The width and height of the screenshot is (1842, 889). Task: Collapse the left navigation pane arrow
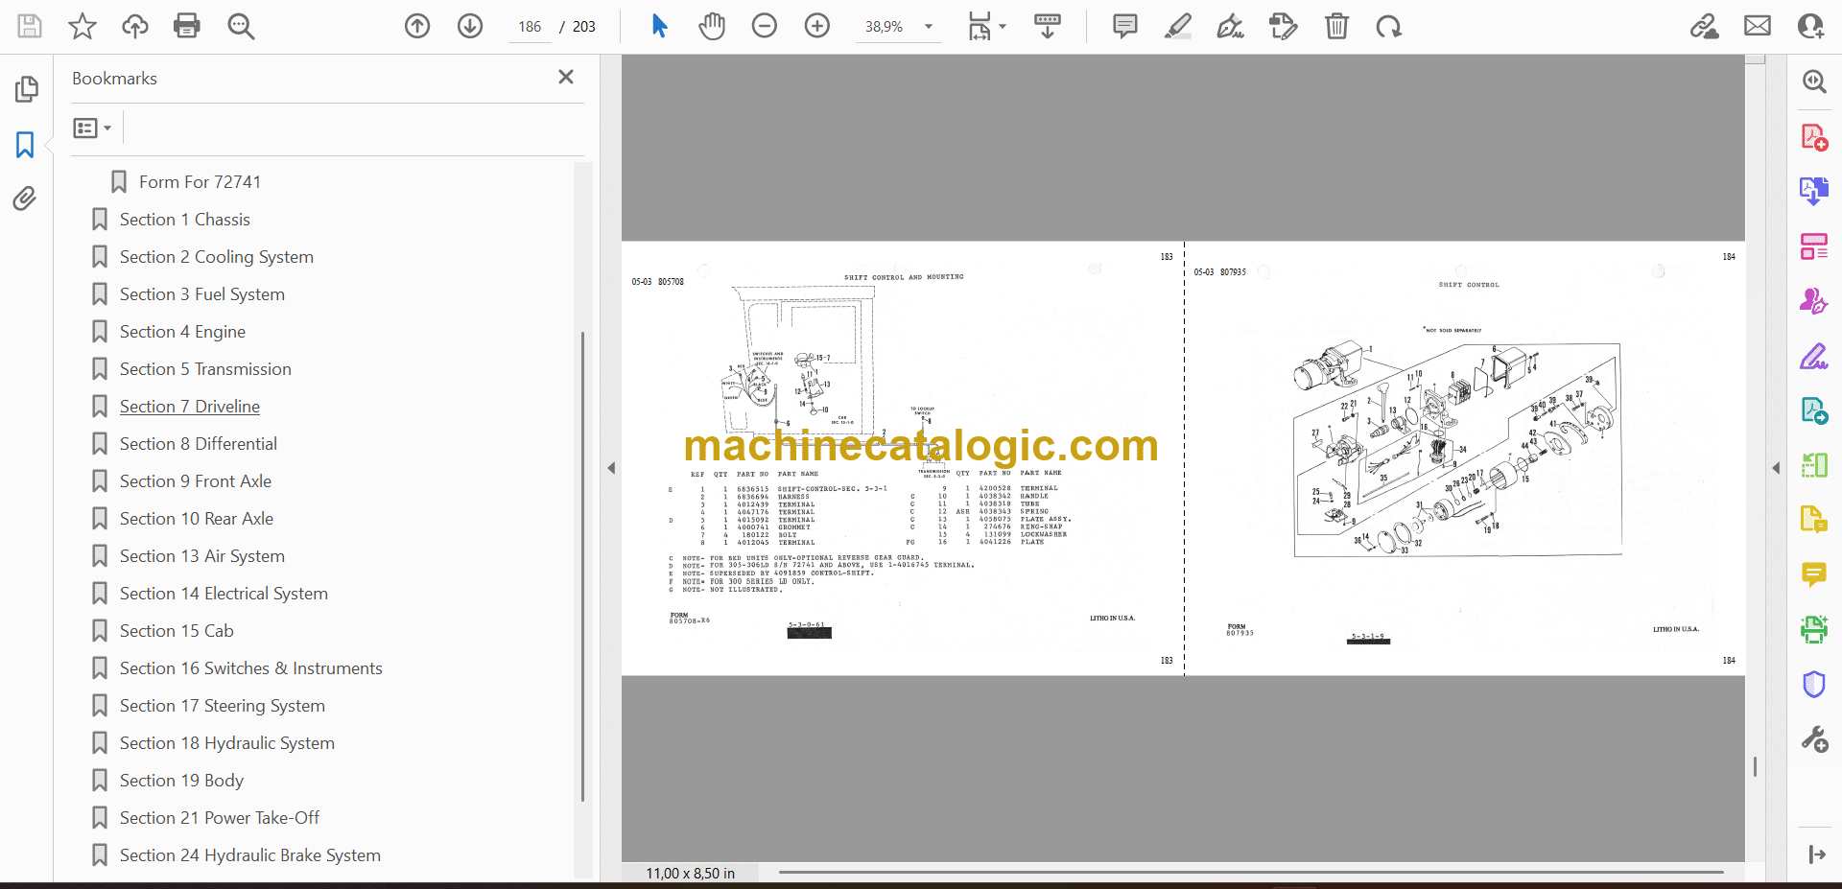click(x=611, y=468)
